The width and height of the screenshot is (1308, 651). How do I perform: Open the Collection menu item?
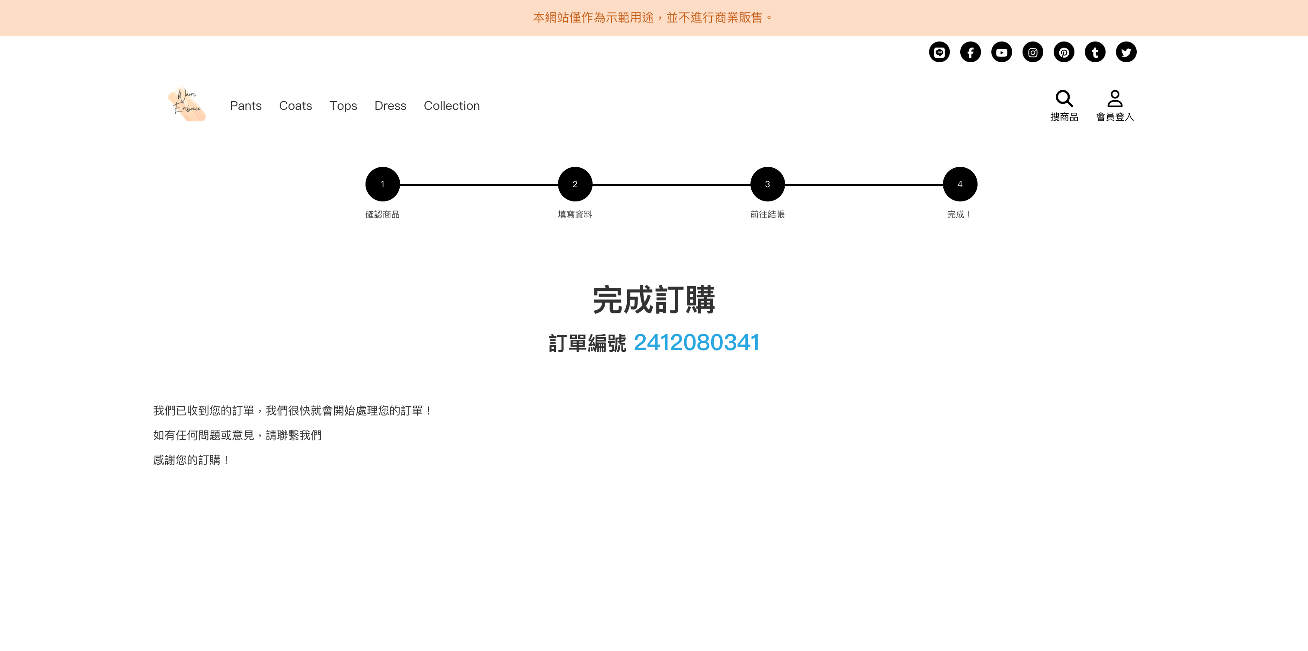tap(452, 105)
